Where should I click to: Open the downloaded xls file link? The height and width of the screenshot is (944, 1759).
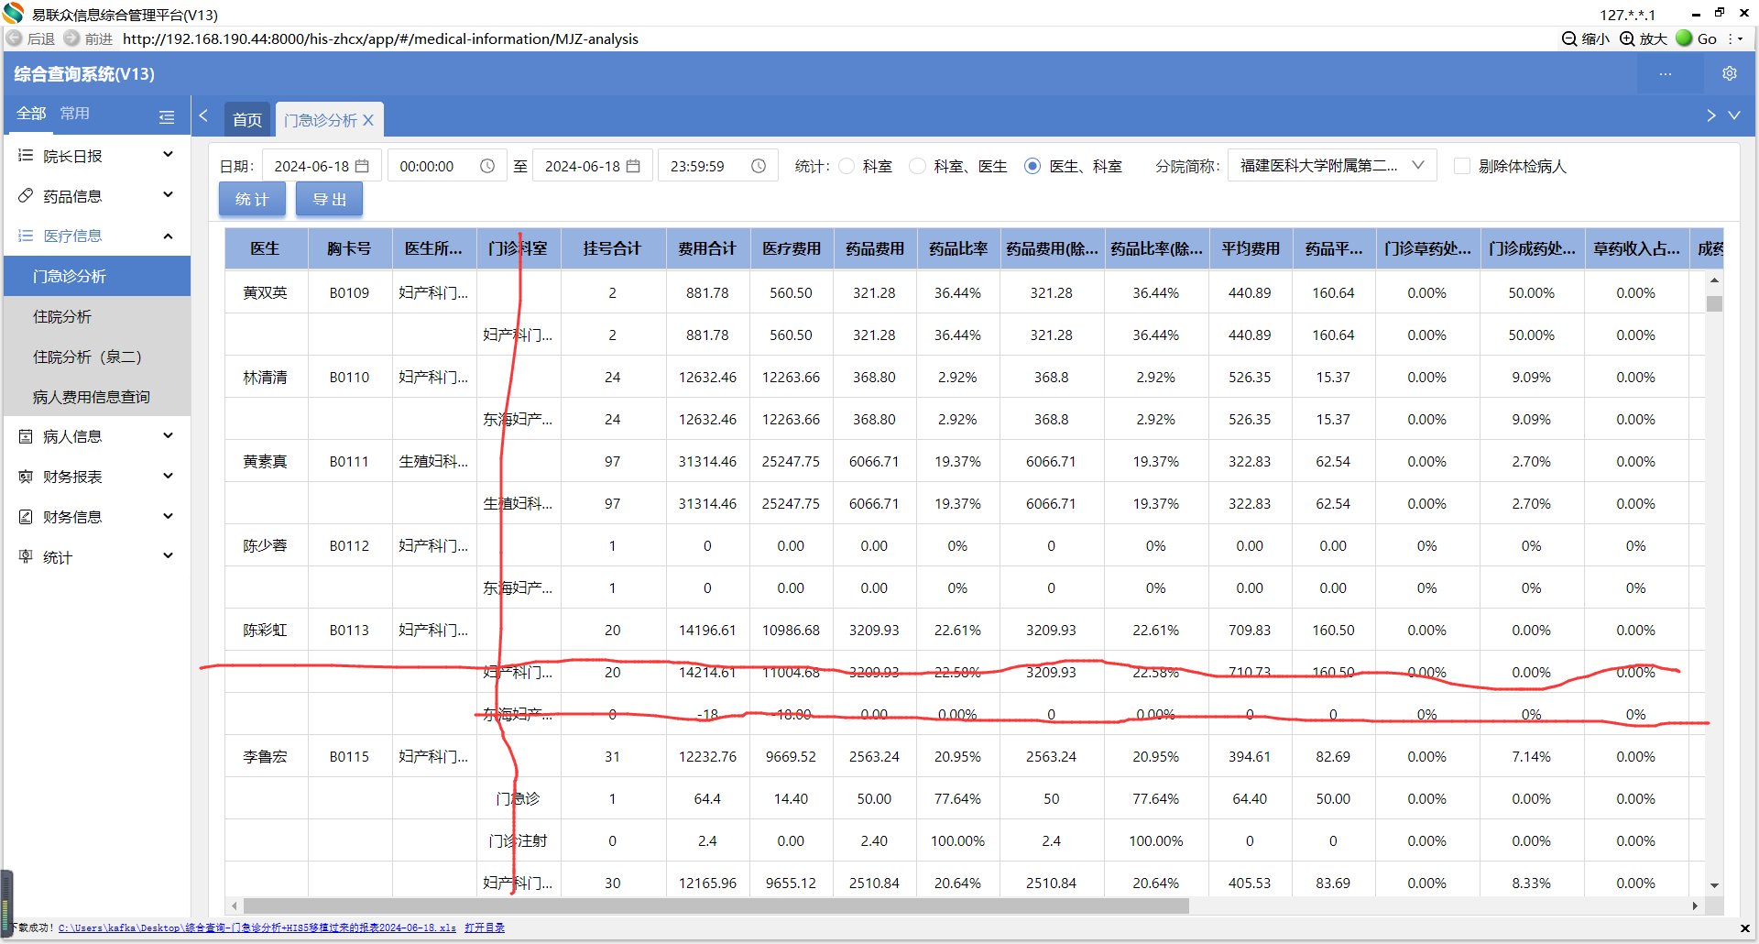tap(257, 928)
